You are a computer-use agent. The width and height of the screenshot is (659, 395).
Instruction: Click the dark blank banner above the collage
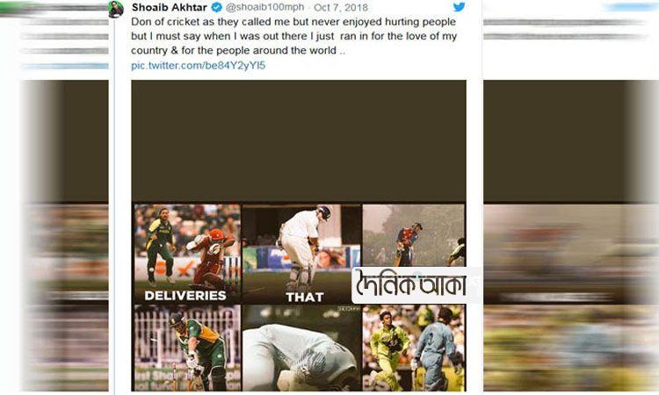tap(299, 140)
